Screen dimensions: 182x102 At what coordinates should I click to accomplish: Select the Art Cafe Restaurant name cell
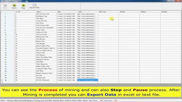(46, 80)
